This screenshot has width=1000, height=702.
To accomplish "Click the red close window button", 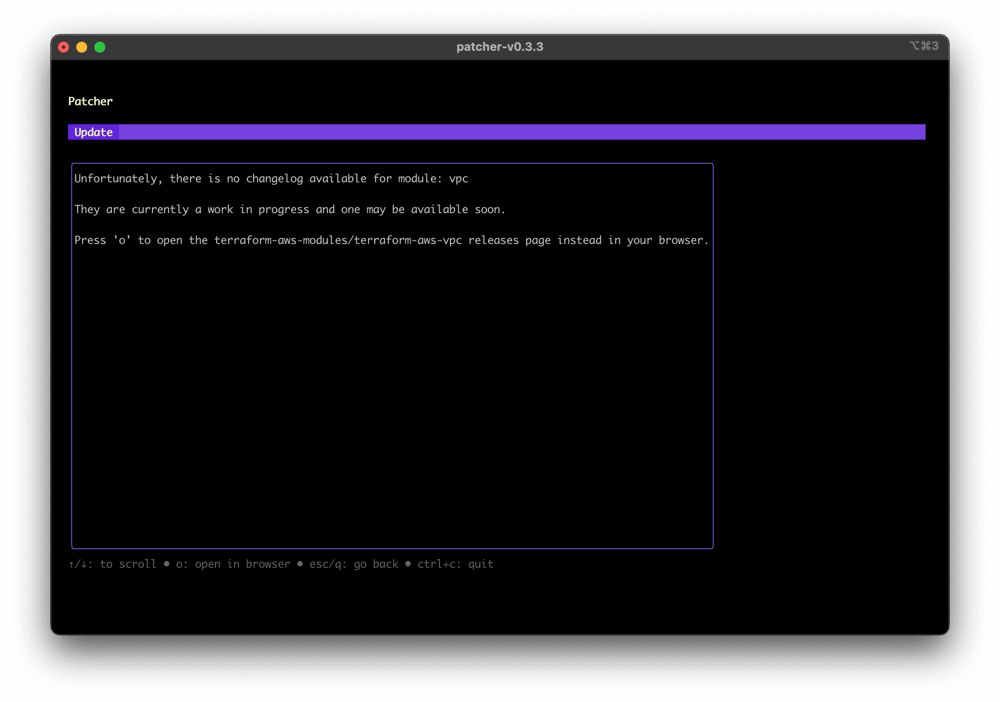I will pyautogui.click(x=64, y=47).
